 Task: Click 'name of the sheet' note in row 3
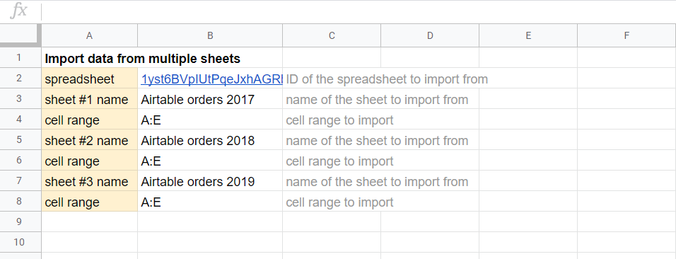pyautogui.click(x=377, y=100)
